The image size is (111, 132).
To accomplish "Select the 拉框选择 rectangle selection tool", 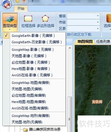I will pyautogui.click(x=28, y=21).
